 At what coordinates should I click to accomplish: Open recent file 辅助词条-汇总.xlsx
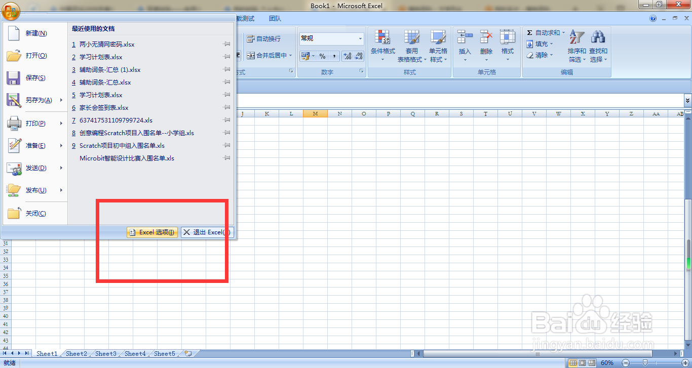105,83
